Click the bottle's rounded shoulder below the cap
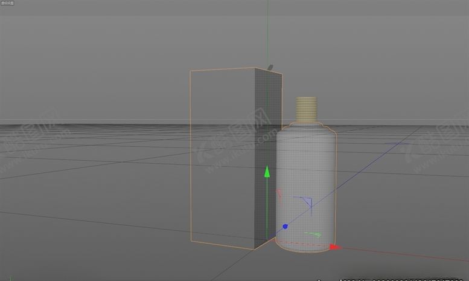The width and height of the screenshot is (469, 281). (x=307, y=126)
